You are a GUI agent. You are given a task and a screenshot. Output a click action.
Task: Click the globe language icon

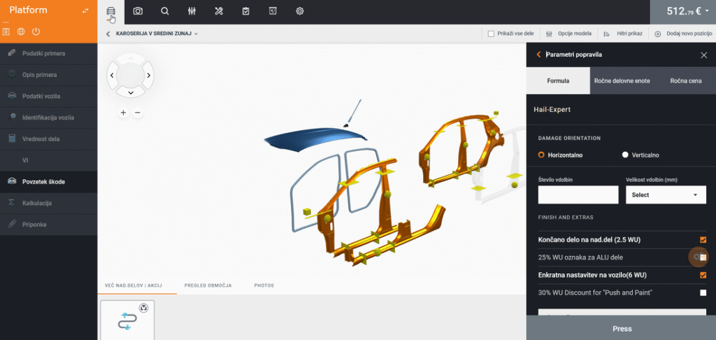[x=21, y=31]
